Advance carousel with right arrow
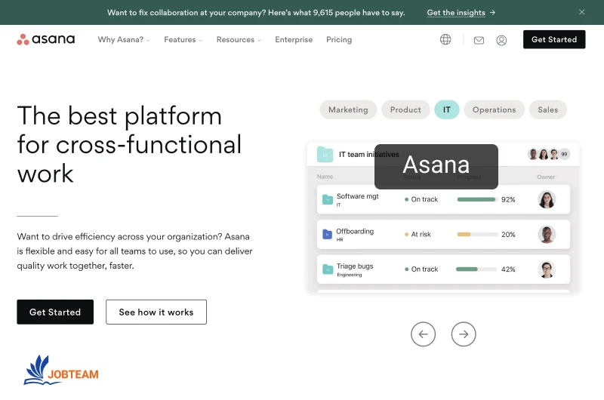Screen dimensions: 604x400 click(464, 334)
